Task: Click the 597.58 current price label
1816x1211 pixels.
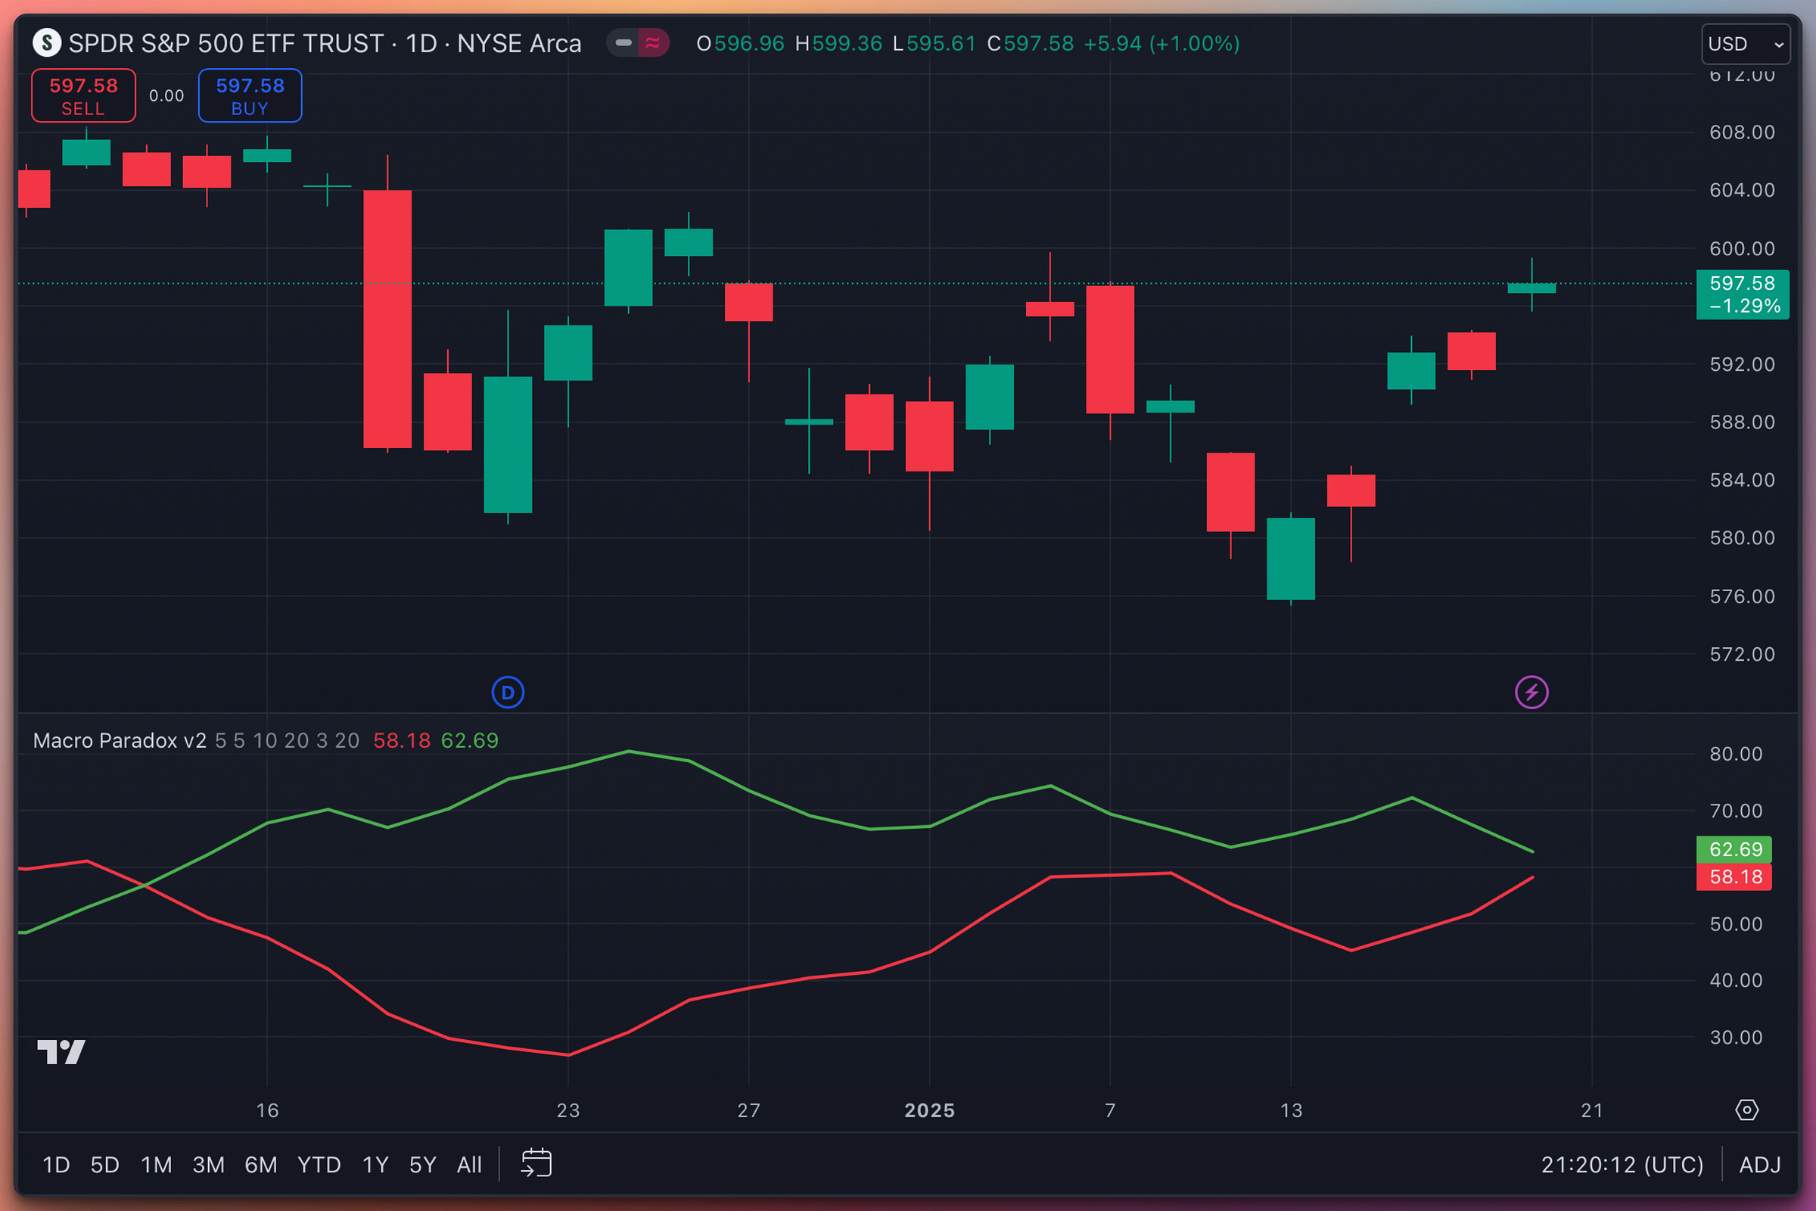Action: pos(1743,294)
